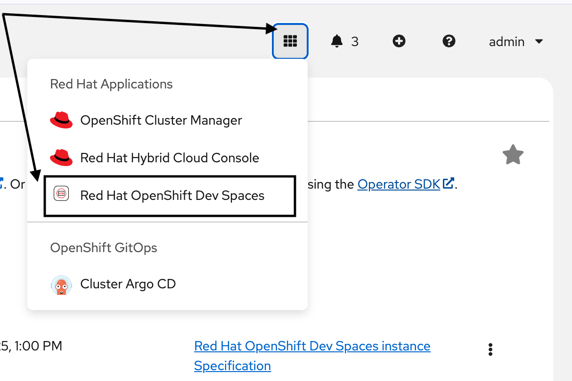This screenshot has width=572, height=381.
Task: Click the Cluster Argo CD icon
Action: click(61, 284)
